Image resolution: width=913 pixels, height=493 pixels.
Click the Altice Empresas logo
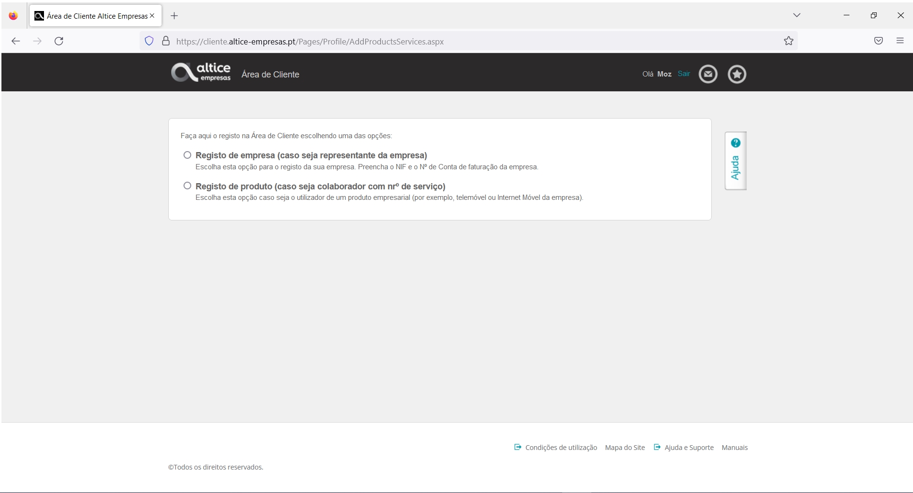[x=200, y=72]
